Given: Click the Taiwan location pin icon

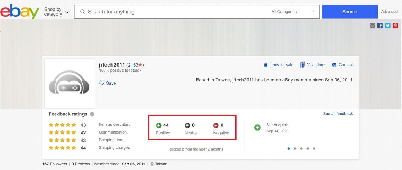Looking at the screenshot, I should click(x=152, y=164).
